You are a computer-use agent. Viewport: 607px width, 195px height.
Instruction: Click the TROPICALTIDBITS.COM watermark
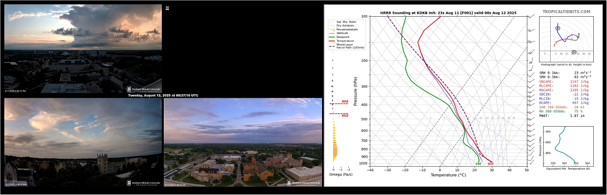[x=566, y=12]
